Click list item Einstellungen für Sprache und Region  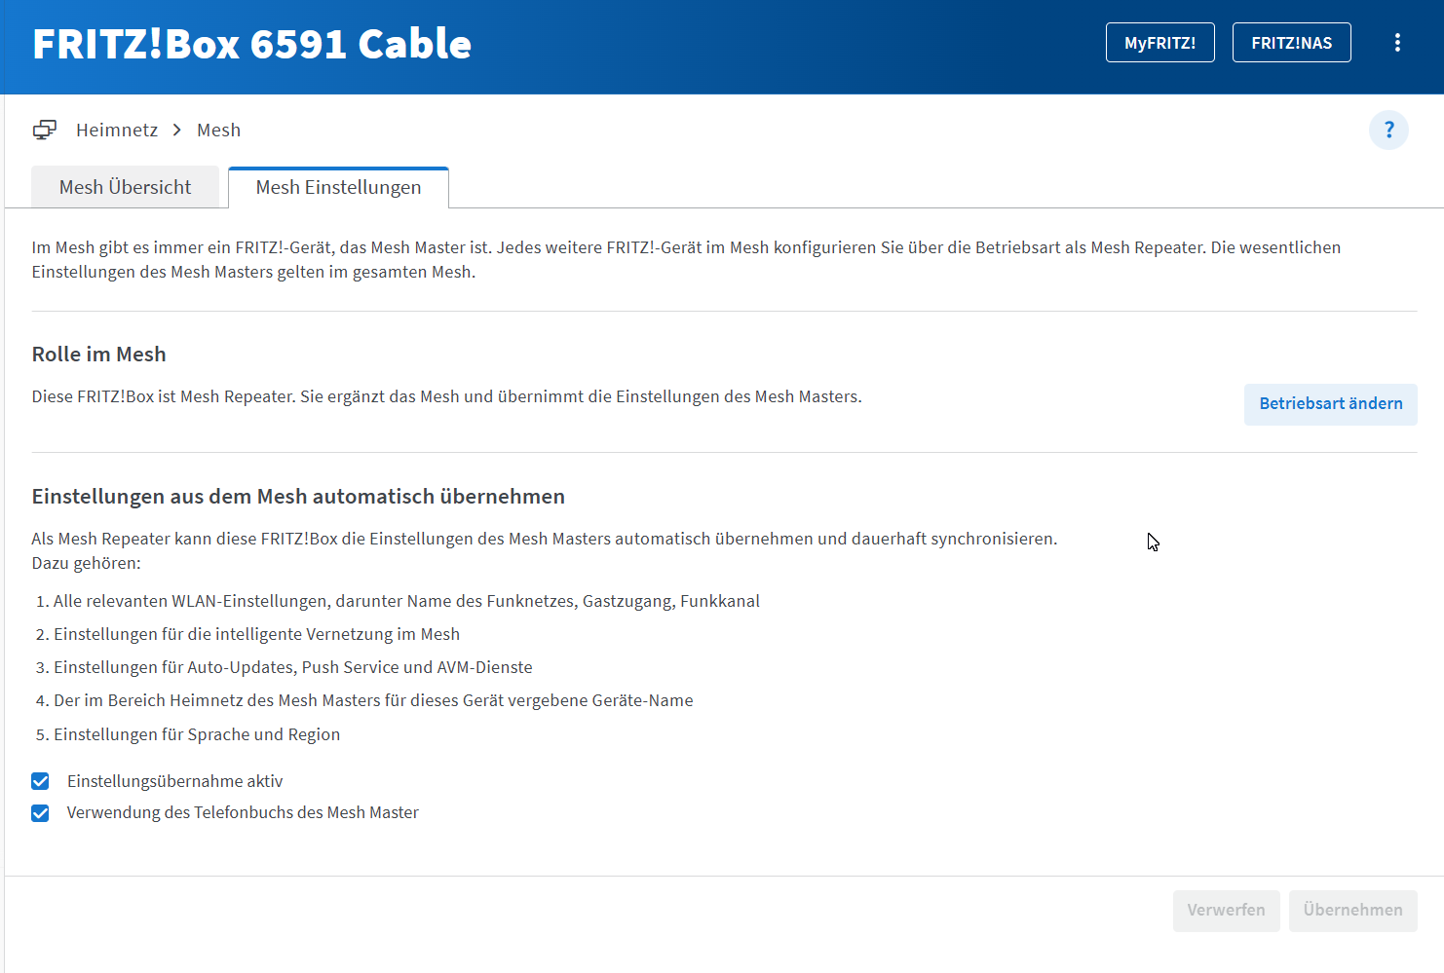pos(196,734)
